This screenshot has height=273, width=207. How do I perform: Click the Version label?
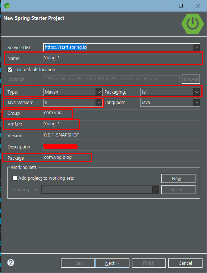(15, 135)
